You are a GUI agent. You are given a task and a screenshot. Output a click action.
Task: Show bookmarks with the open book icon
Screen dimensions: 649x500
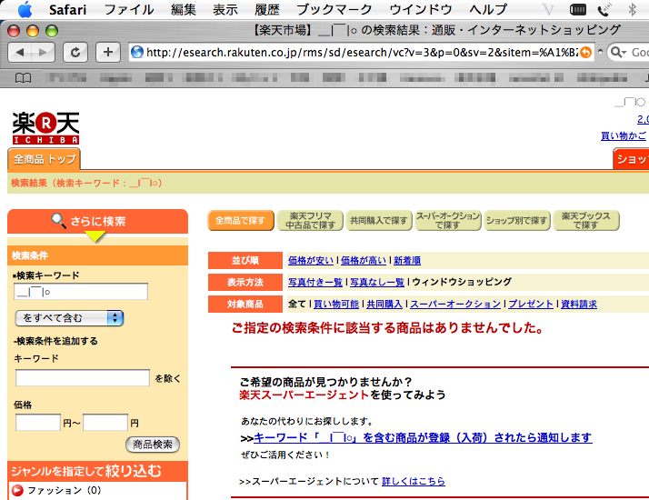(24, 78)
